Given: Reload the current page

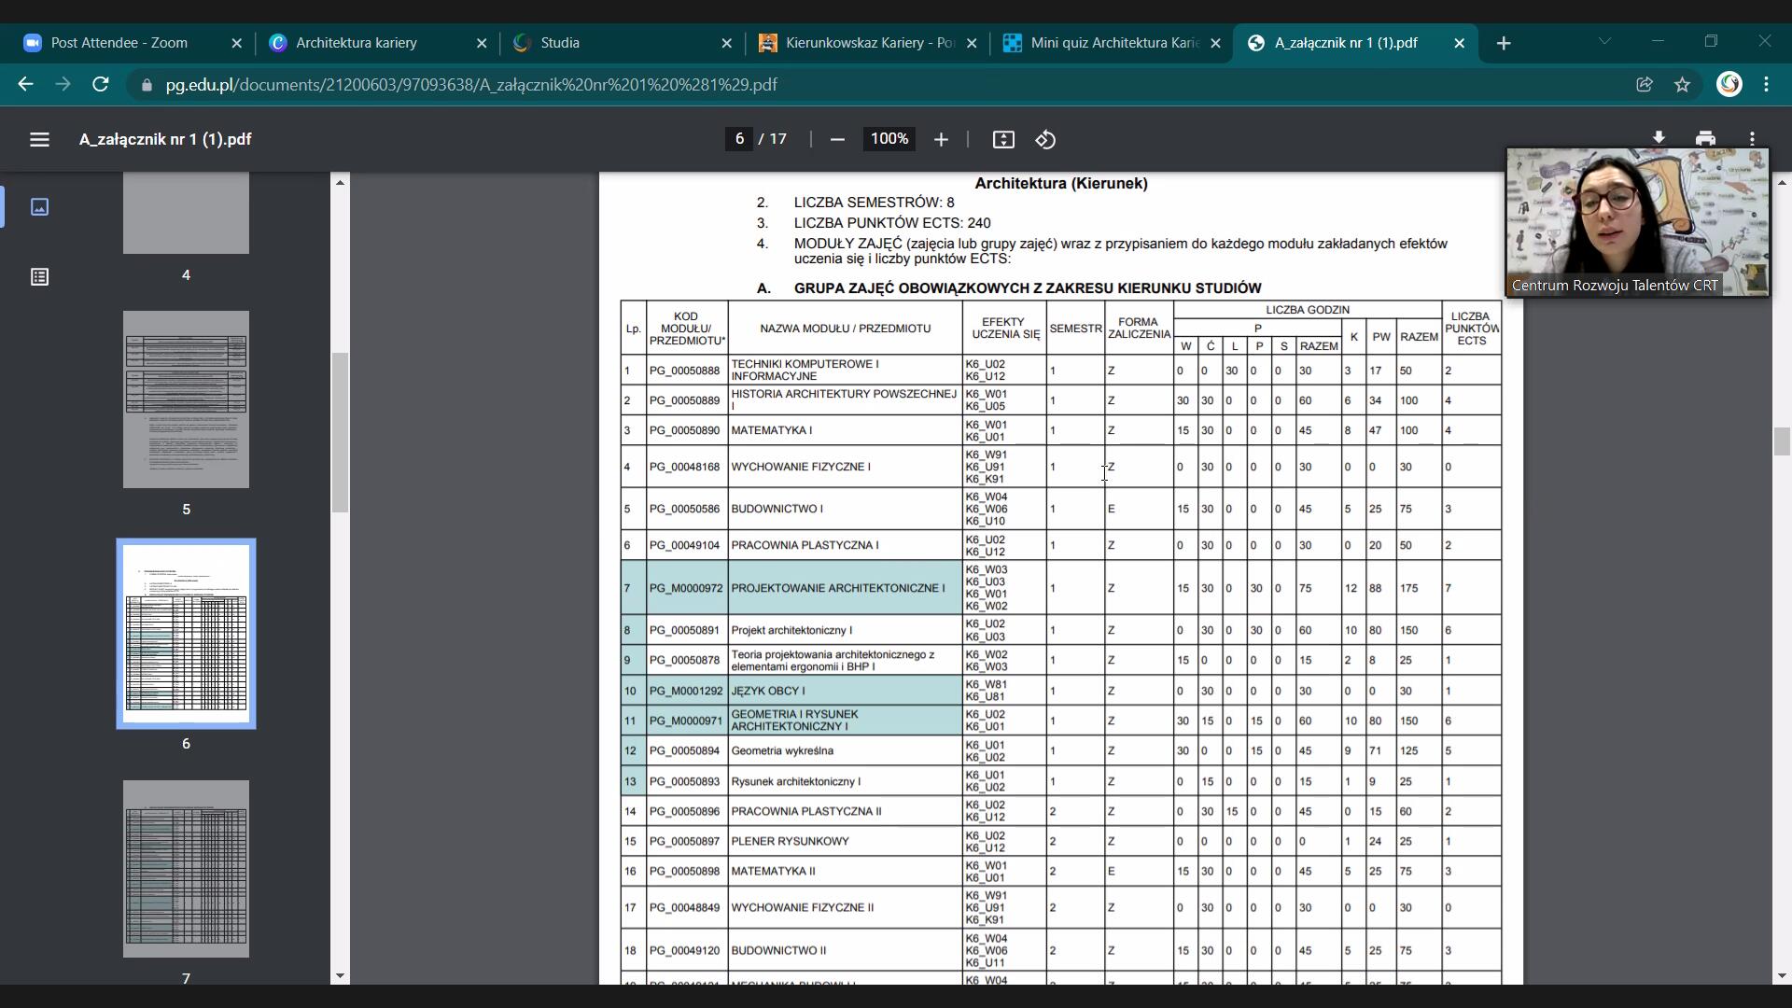Looking at the screenshot, I should (101, 85).
